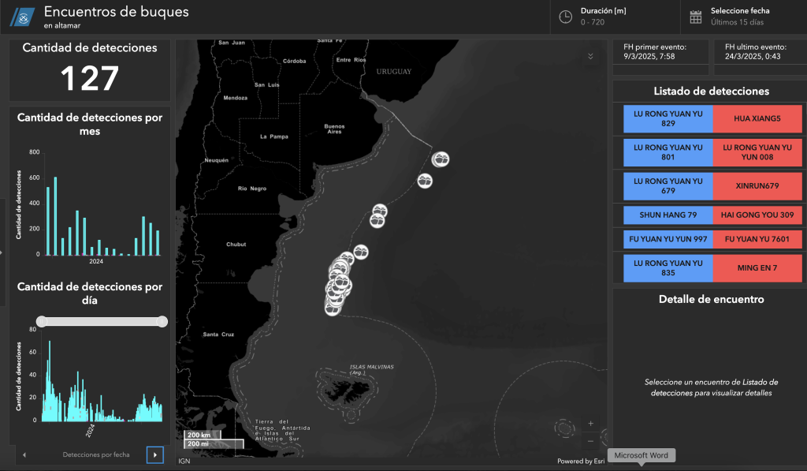This screenshot has height=471, width=807.
Task: Zoom out on the map
Action: (x=591, y=440)
